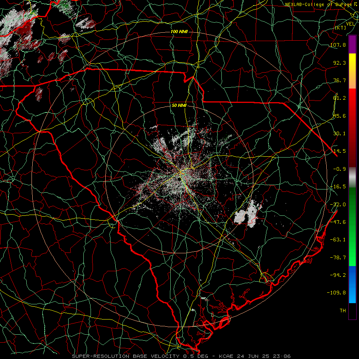
Task: Click the -109.8 legend value
Action: [x=336, y=293]
